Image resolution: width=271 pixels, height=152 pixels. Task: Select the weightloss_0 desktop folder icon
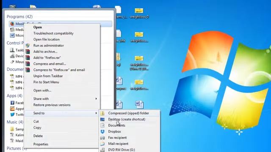click(139, 11)
